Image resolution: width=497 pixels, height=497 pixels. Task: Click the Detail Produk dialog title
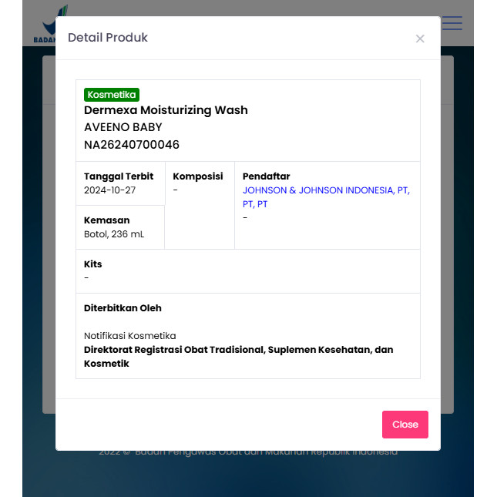coord(108,38)
